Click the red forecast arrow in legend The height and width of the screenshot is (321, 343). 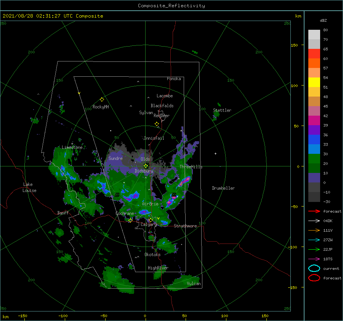coord(314,211)
